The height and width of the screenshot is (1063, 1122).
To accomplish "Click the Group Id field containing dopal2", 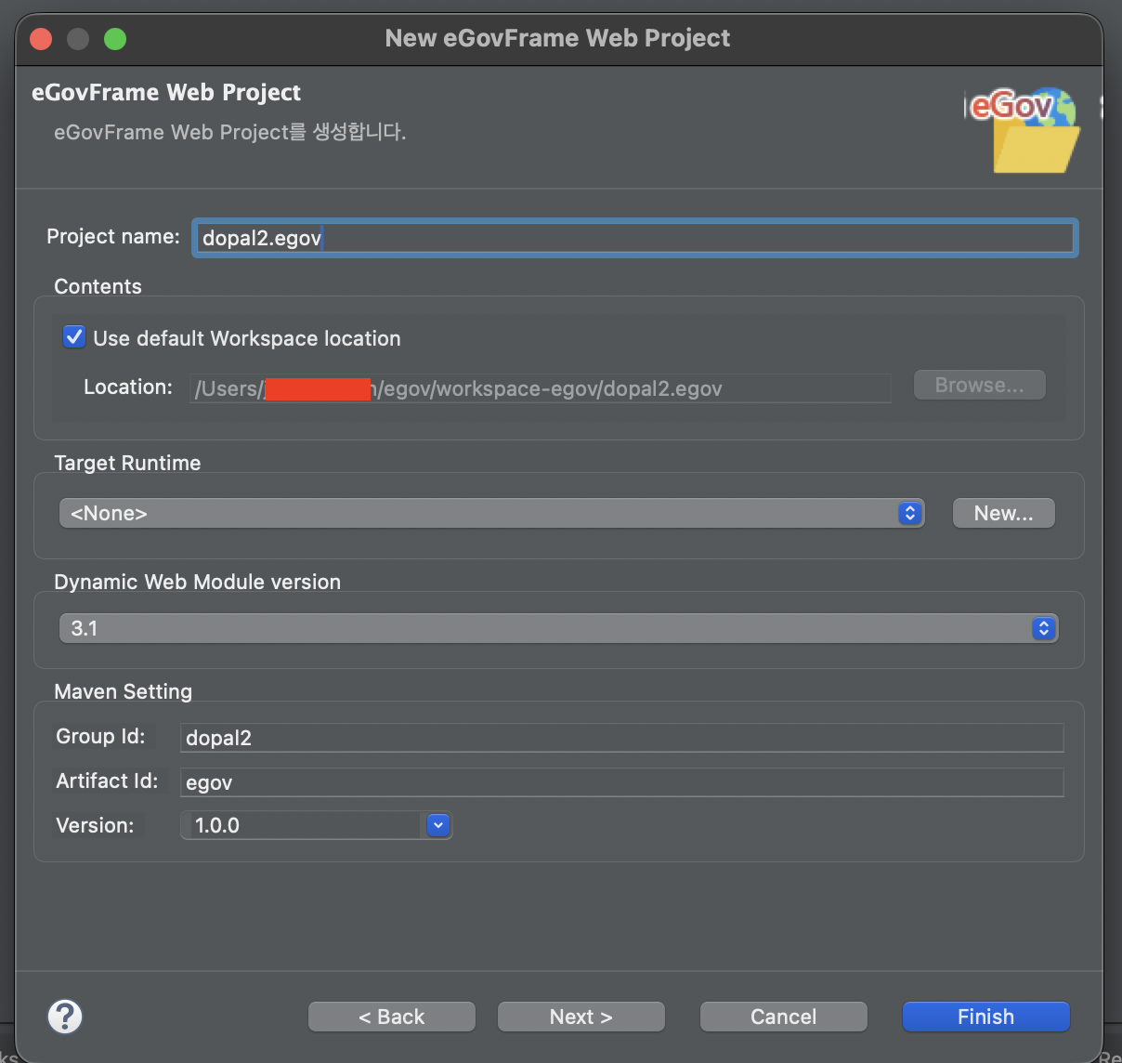I will tap(622, 738).
